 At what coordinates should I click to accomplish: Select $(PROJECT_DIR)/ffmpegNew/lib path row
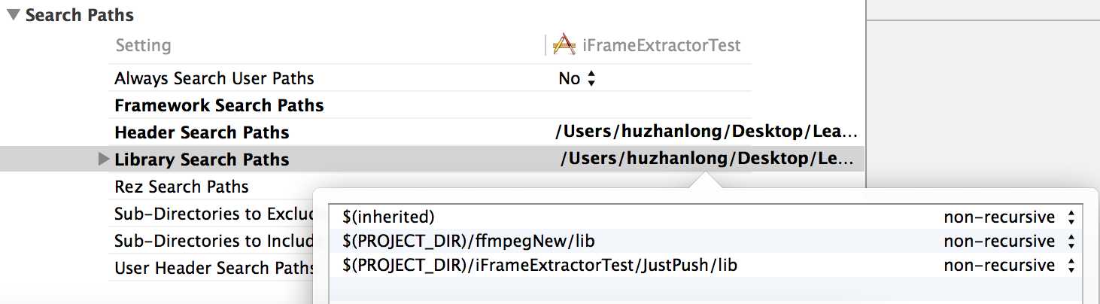(706, 242)
